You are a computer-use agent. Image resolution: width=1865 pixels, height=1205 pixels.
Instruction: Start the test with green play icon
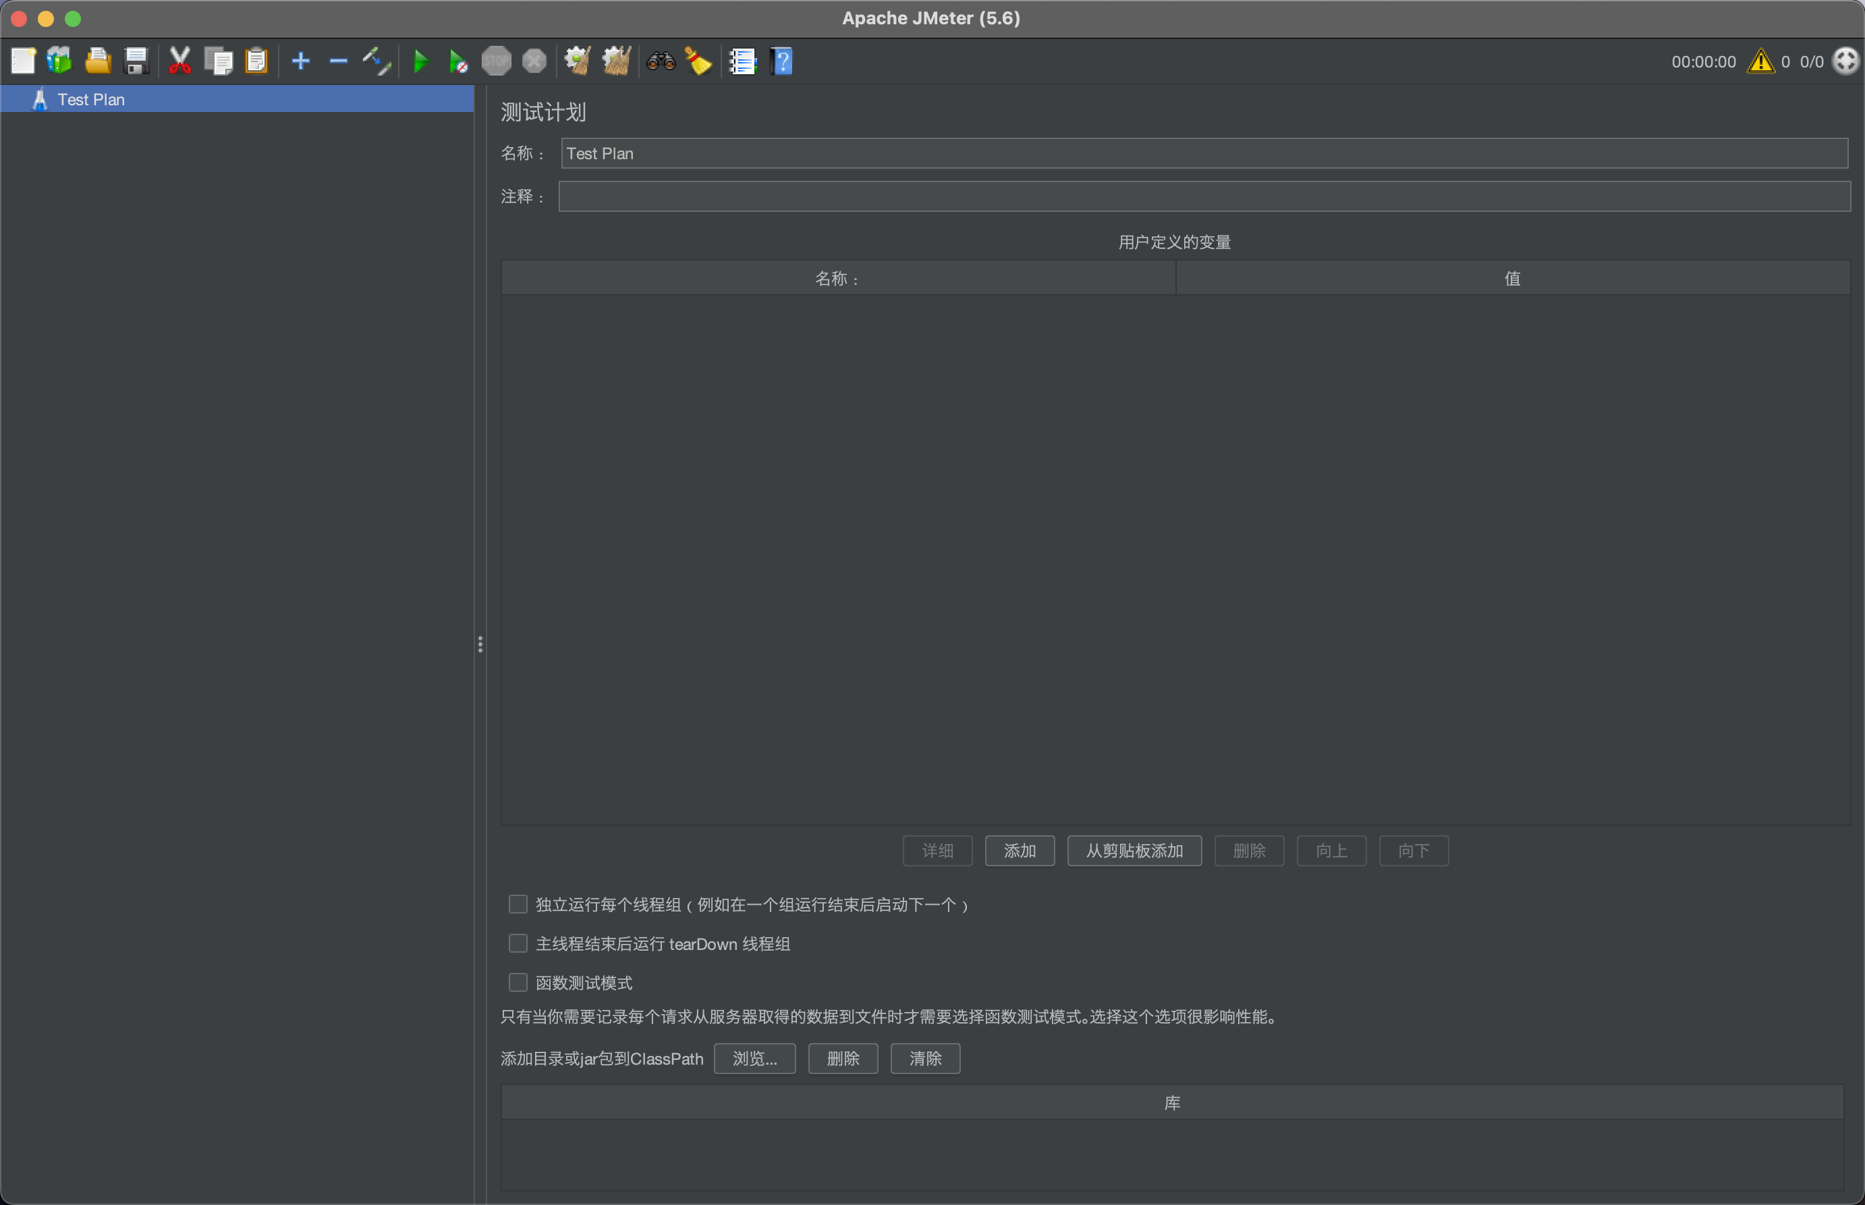[x=421, y=61]
